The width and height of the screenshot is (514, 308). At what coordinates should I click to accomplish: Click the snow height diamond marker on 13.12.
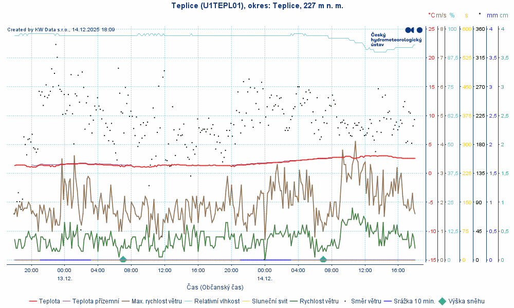point(123,259)
